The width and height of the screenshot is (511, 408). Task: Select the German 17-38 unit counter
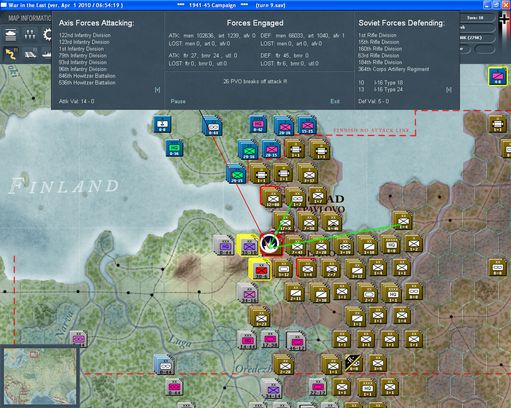(270, 339)
